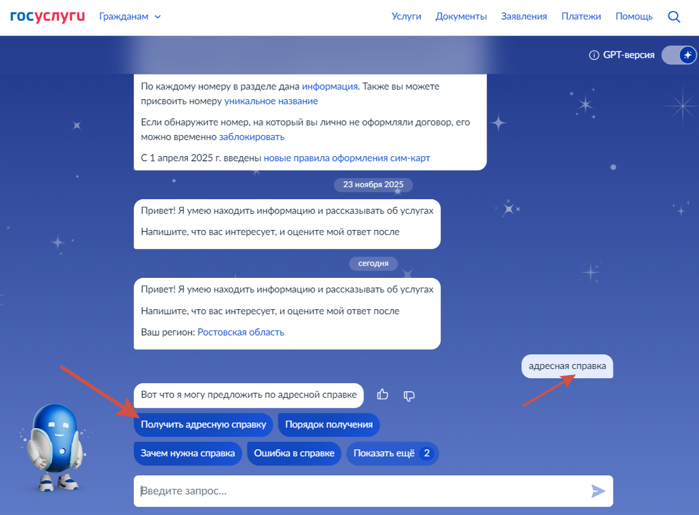This screenshot has height=515, width=699.
Task: Click the GPT-версия label text
Action: [x=629, y=55]
